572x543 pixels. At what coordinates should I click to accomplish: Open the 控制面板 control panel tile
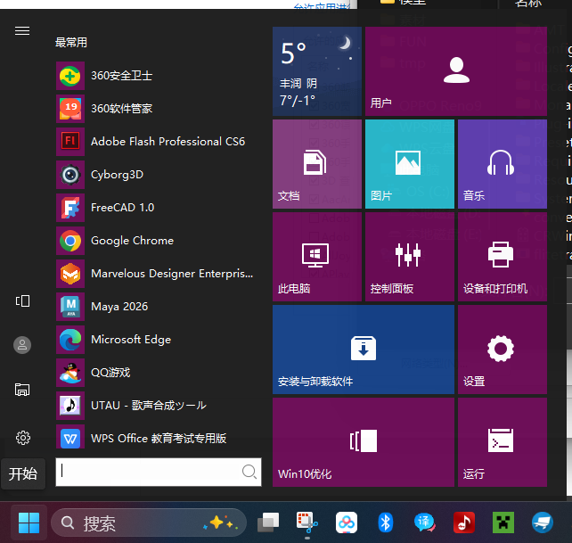[410, 257]
